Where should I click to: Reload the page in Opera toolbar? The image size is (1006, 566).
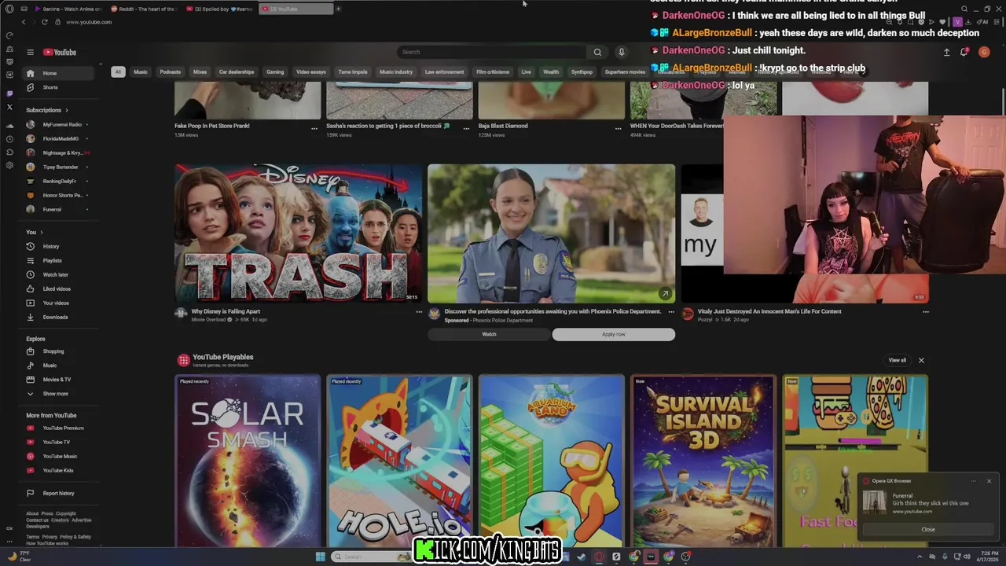coord(44,22)
